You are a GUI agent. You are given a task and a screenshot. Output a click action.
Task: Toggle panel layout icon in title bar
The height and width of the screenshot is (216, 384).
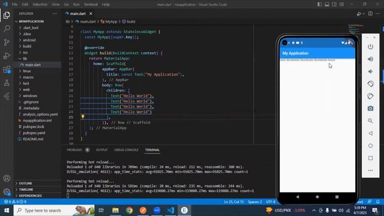click(327, 4)
